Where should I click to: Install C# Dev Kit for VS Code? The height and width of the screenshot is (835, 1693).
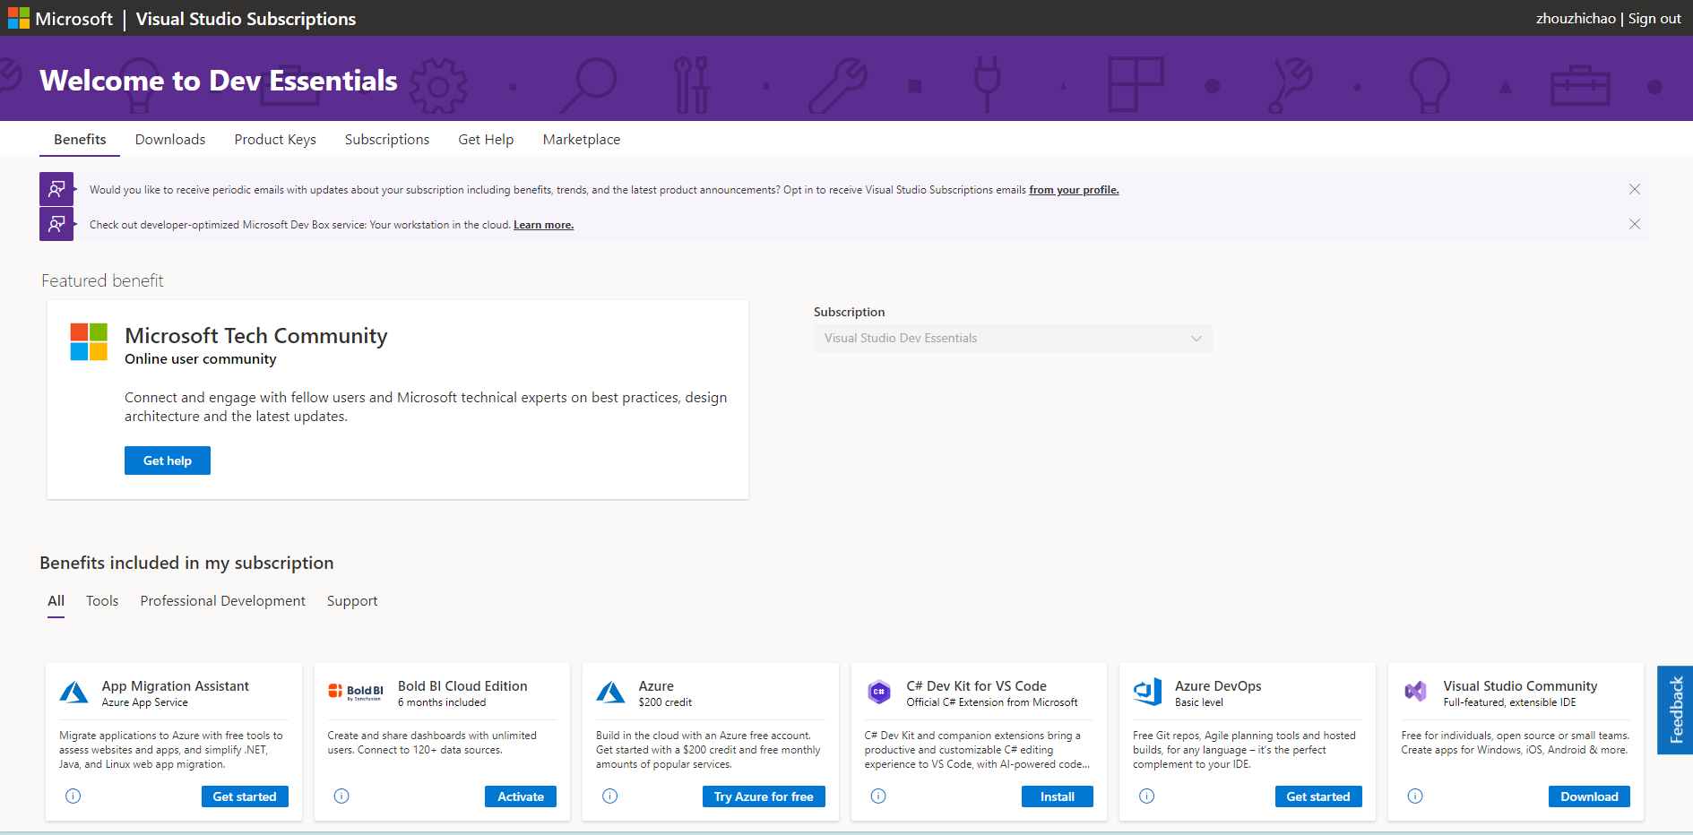click(x=1058, y=796)
